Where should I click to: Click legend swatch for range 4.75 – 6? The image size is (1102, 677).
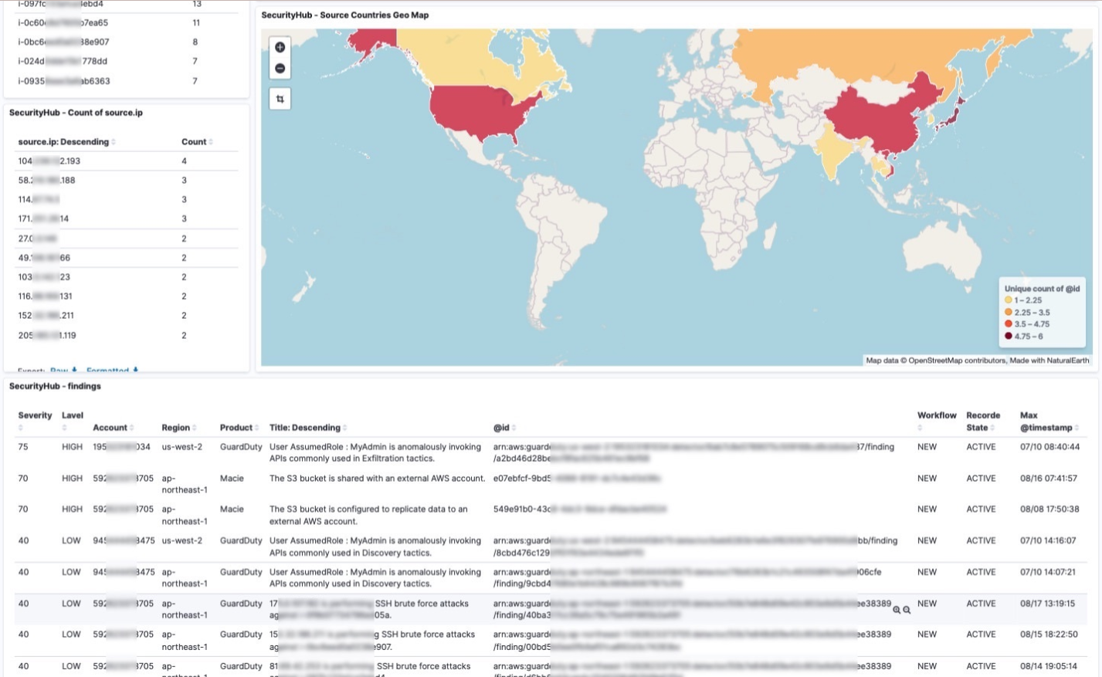[x=1009, y=336]
